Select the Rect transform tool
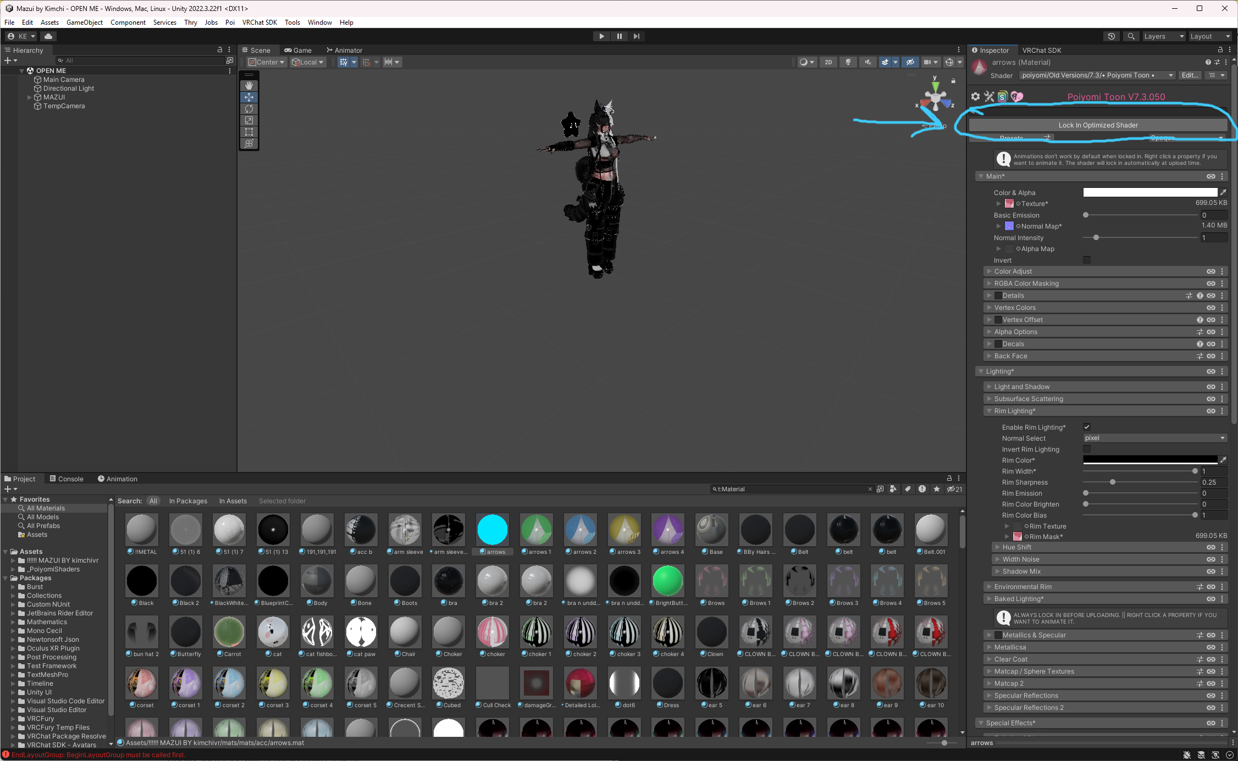1238x761 pixels. tap(249, 132)
